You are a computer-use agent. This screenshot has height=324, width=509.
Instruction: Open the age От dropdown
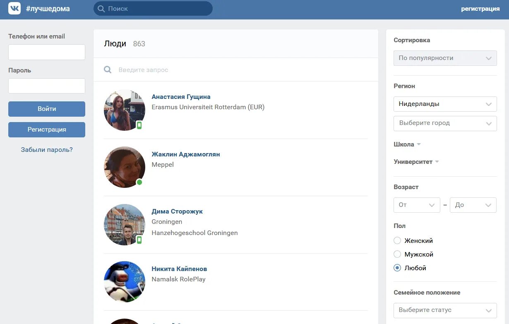[x=417, y=205]
